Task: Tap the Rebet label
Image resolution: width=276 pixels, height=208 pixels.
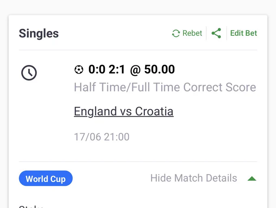Action: point(192,33)
